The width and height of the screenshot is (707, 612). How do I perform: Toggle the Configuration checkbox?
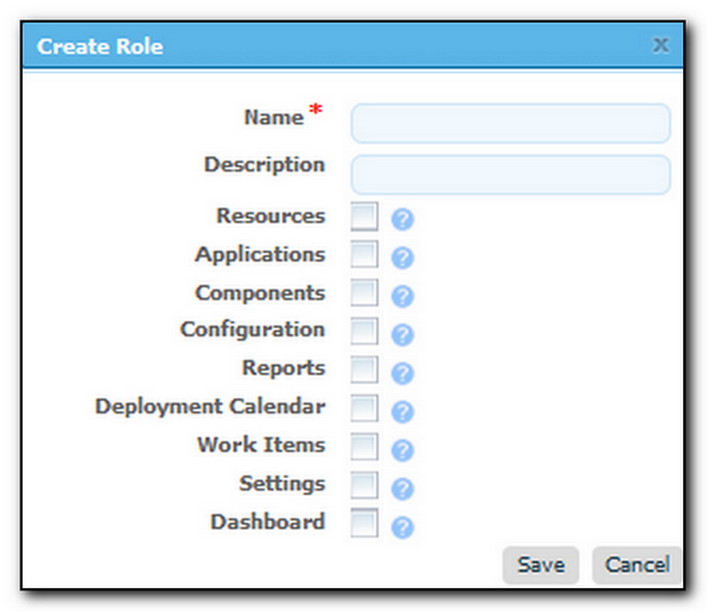point(364,332)
